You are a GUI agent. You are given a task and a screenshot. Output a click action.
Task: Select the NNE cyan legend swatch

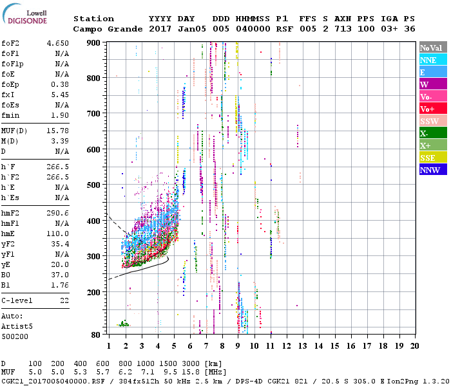pos(433,60)
